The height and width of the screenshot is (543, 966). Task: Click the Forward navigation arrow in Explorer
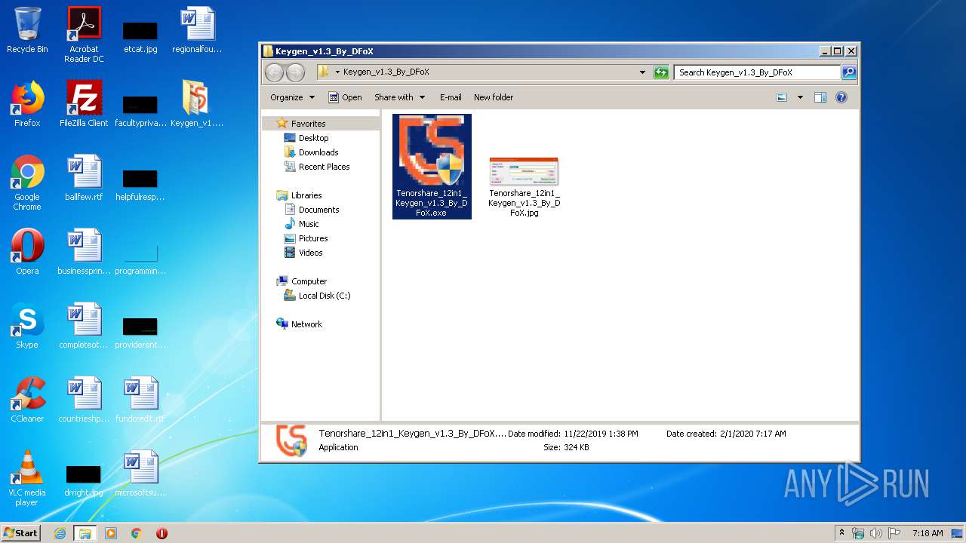click(295, 72)
